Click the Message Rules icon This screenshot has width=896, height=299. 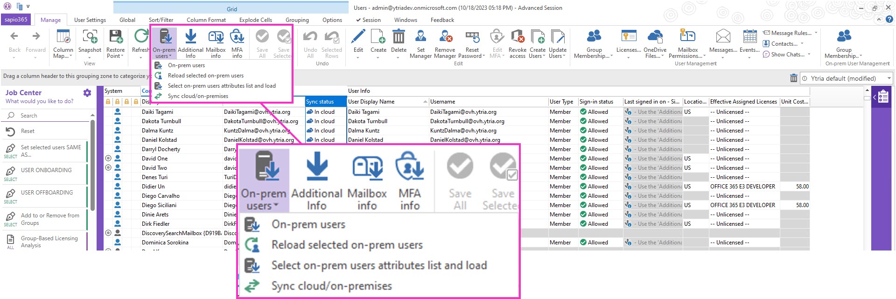(x=766, y=33)
